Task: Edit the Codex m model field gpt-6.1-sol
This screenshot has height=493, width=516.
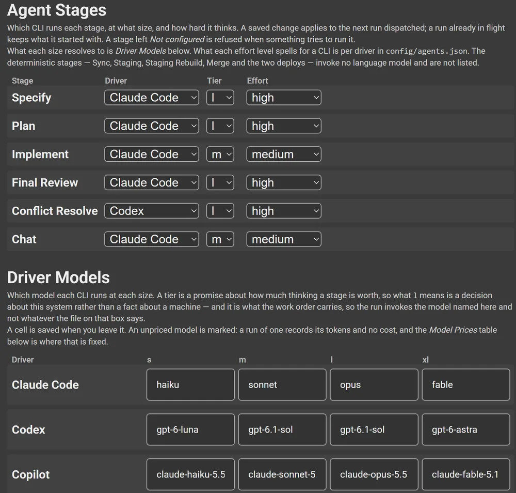Action: click(x=282, y=429)
